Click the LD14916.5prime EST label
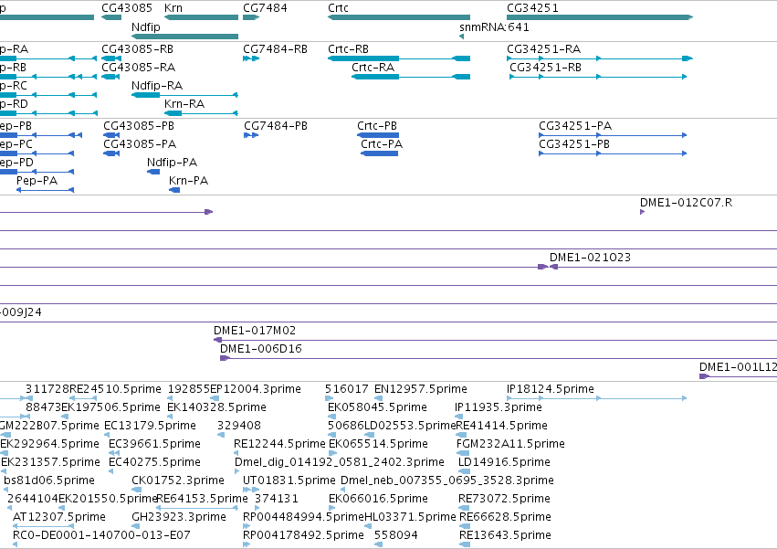 (504, 463)
